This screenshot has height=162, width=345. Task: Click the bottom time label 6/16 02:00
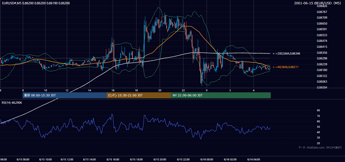[230, 160]
